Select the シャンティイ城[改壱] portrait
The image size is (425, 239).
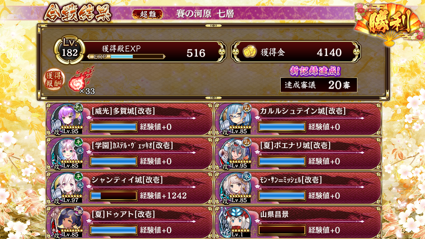pos(67,188)
